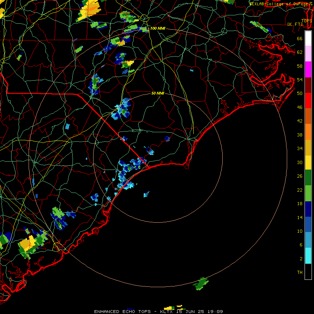Click the legend value 42
Viewport: 314px width, 314px height.
(300, 121)
